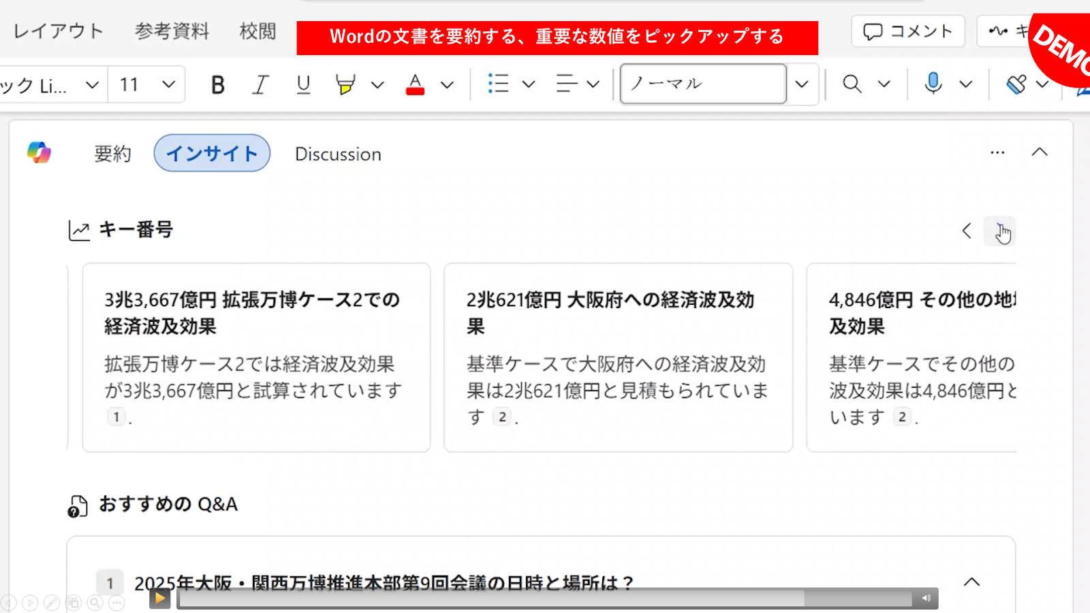Click the bulleted list icon
Viewport: 1090px width, 613px height.
[498, 84]
